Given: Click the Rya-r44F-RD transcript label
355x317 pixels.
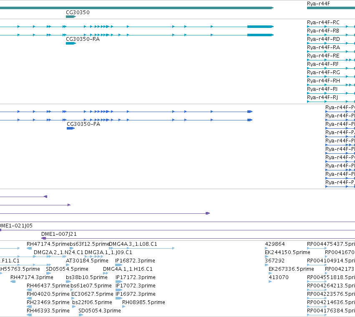Looking at the screenshot, I should (324, 39).
